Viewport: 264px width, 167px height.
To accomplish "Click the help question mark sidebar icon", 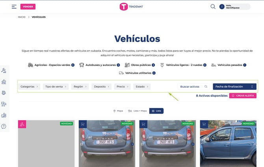I will click(4, 126).
